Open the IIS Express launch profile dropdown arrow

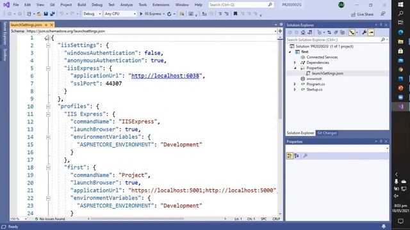click(164, 14)
